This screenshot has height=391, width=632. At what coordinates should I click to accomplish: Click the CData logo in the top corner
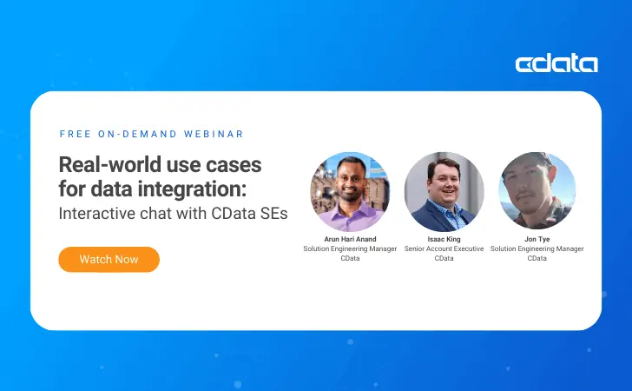pyautogui.click(x=556, y=63)
